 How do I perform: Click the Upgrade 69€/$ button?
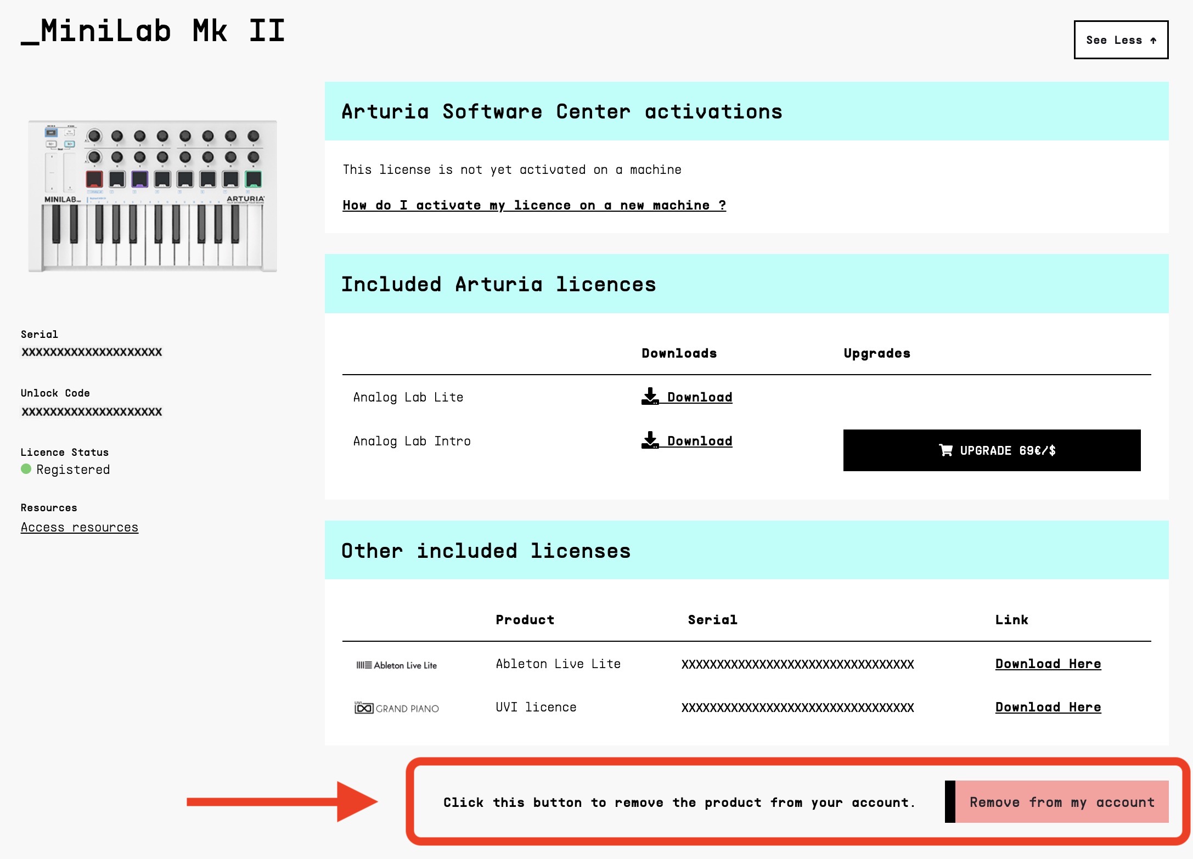[x=992, y=450]
